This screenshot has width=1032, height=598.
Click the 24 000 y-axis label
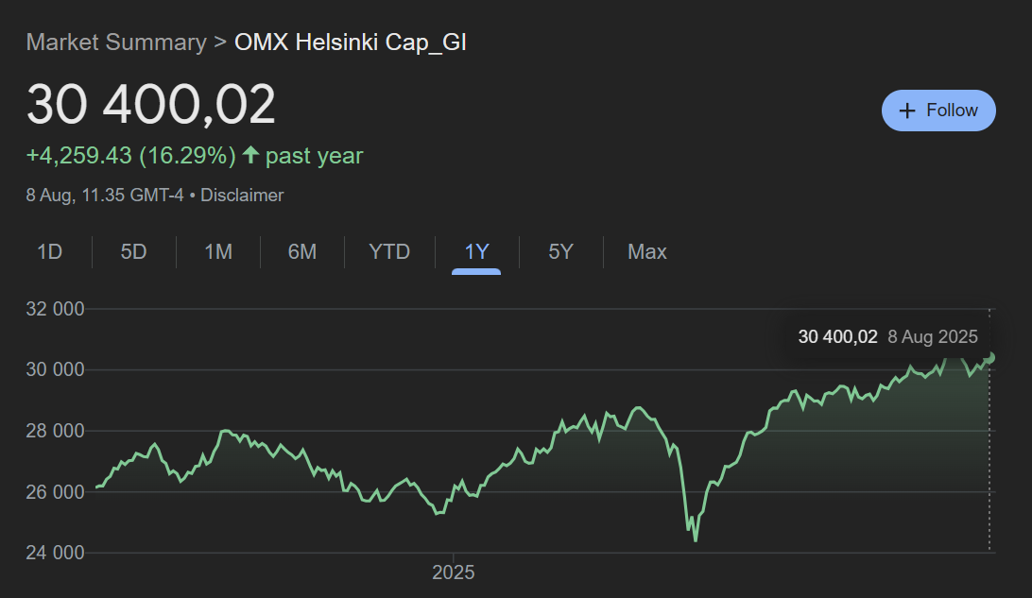coord(56,553)
